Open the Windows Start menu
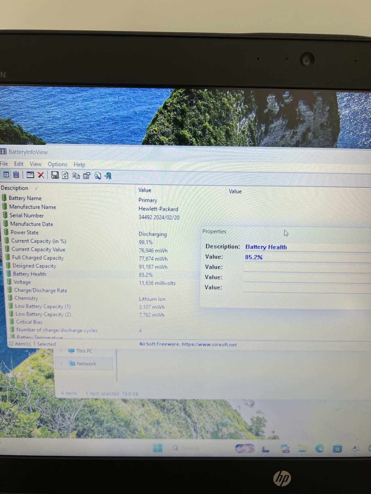 point(157,448)
